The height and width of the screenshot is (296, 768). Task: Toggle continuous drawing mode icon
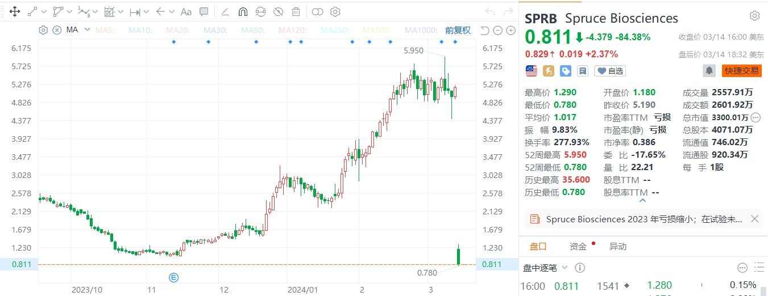tap(260, 11)
